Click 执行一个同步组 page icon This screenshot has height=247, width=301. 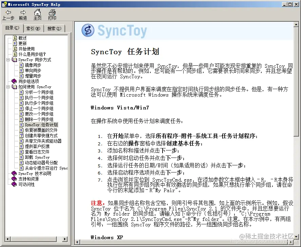point(21,98)
